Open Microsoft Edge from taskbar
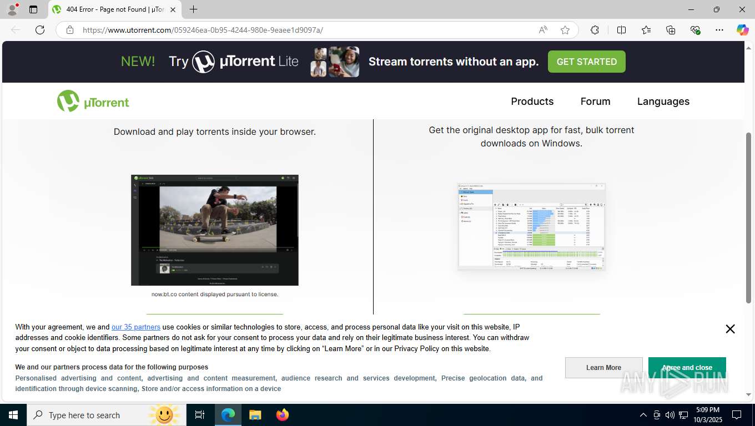 pos(228,415)
